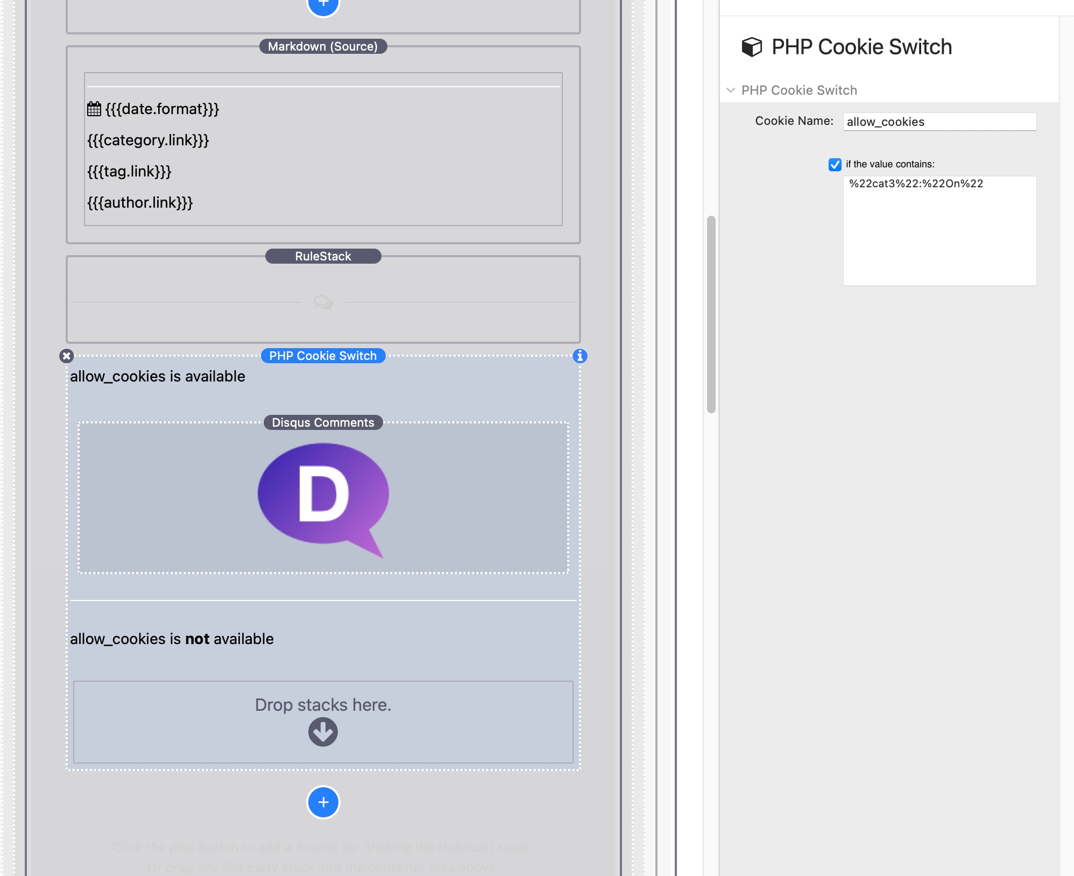
Task: Click the drop stacks down-arrow icon
Action: (323, 732)
